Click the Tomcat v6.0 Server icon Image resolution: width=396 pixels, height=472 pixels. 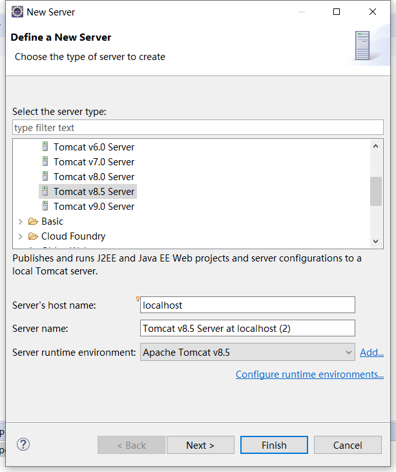[45, 147]
